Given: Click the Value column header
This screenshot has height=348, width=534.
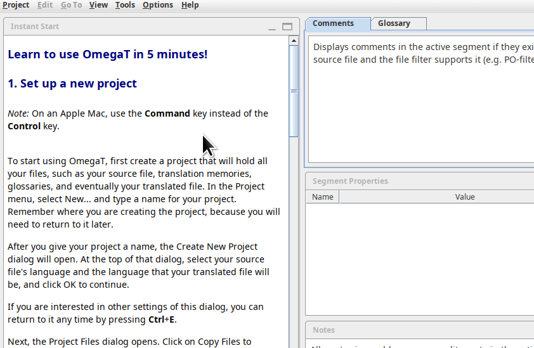Looking at the screenshot, I should 465,197.
